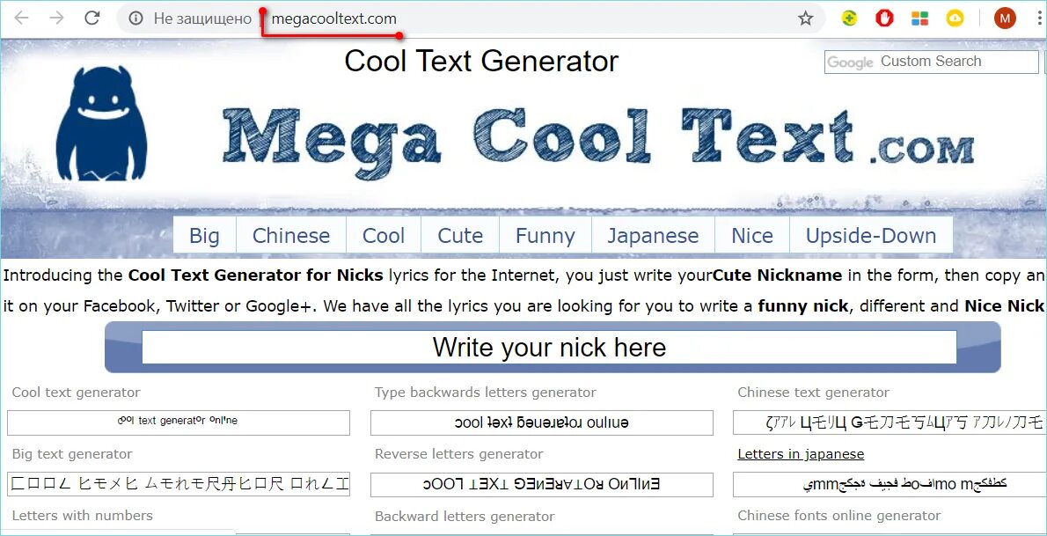Open the four colored squares extension
The width and height of the screenshot is (1047, 536).
click(919, 18)
